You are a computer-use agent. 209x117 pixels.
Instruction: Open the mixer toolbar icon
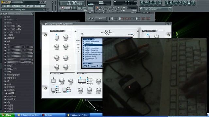pos(160,3)
